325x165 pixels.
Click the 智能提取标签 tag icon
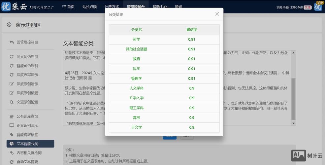(12, 135)
